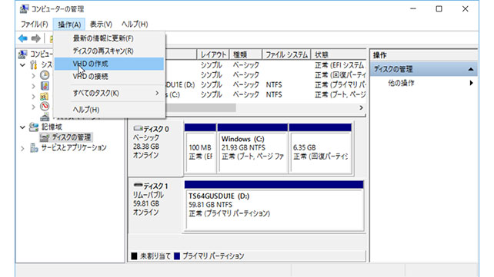Select the red performance gauge icon in tree
The height and width of the screenshot is (277, 494).
(45, 106)
